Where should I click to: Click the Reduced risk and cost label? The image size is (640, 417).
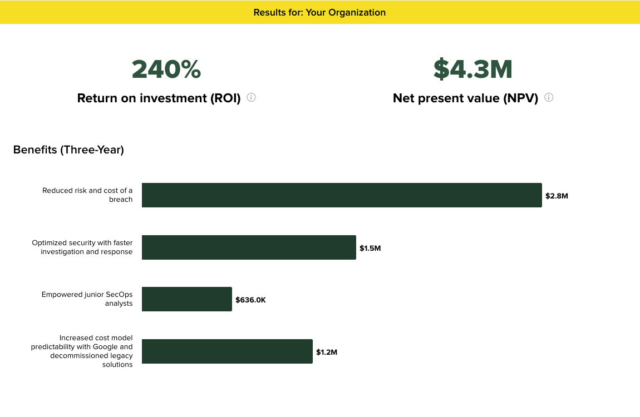coord(87,195)
